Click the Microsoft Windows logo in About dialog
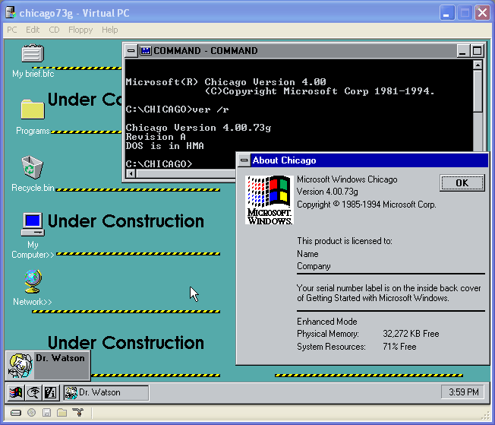Viewport: 495px width, 425px height. coord(270,200)
